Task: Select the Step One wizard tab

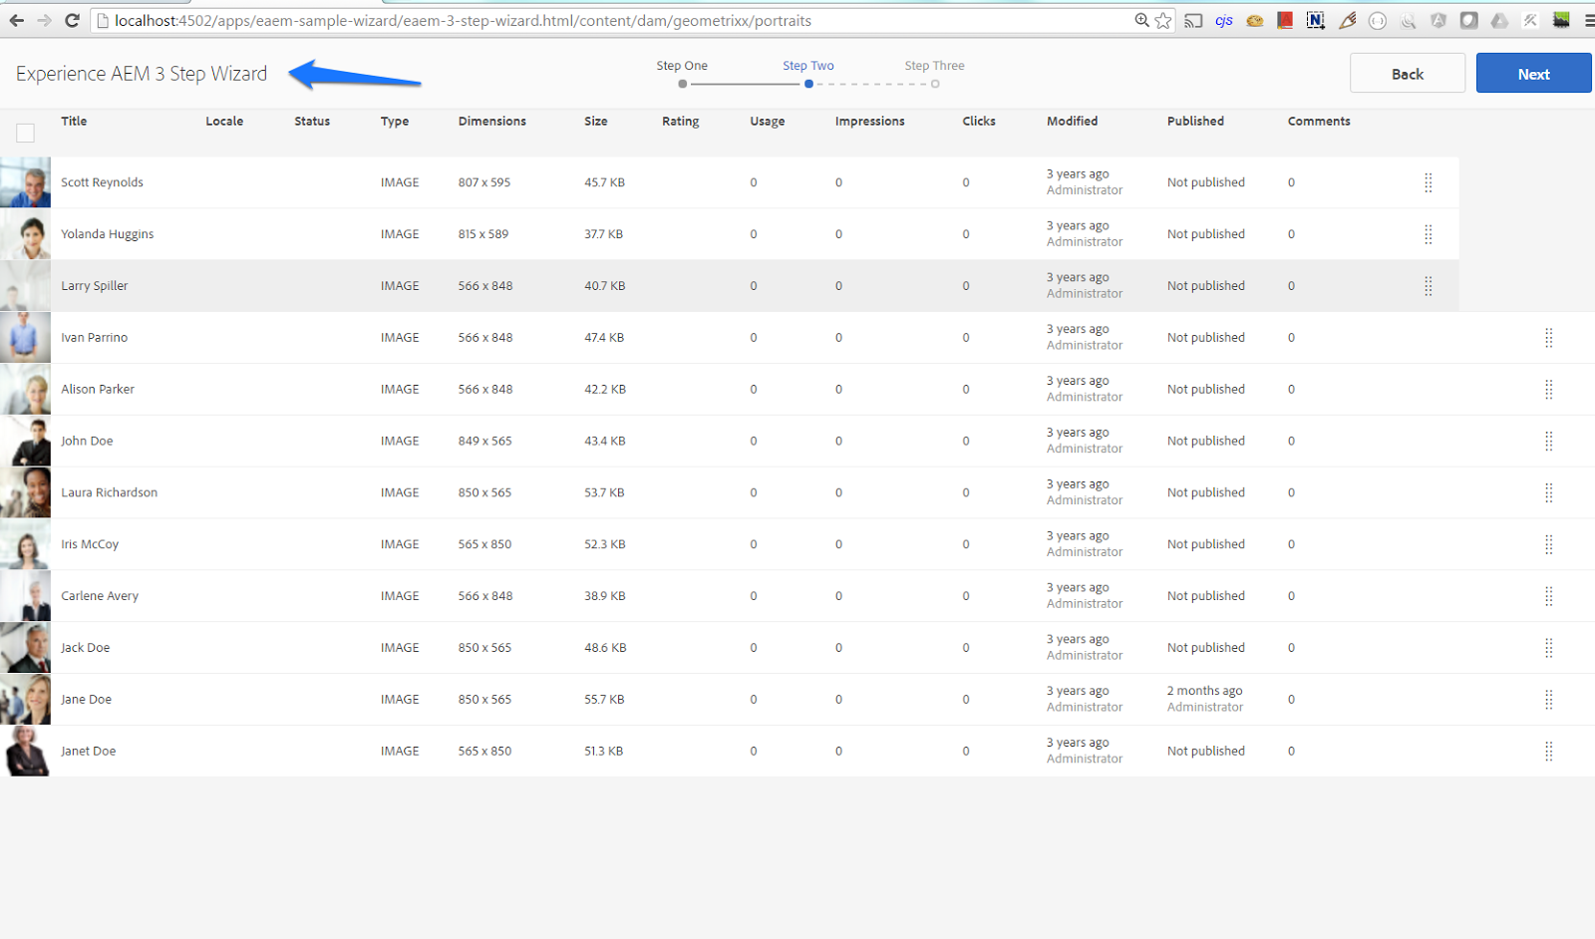Action: (682, 65)
